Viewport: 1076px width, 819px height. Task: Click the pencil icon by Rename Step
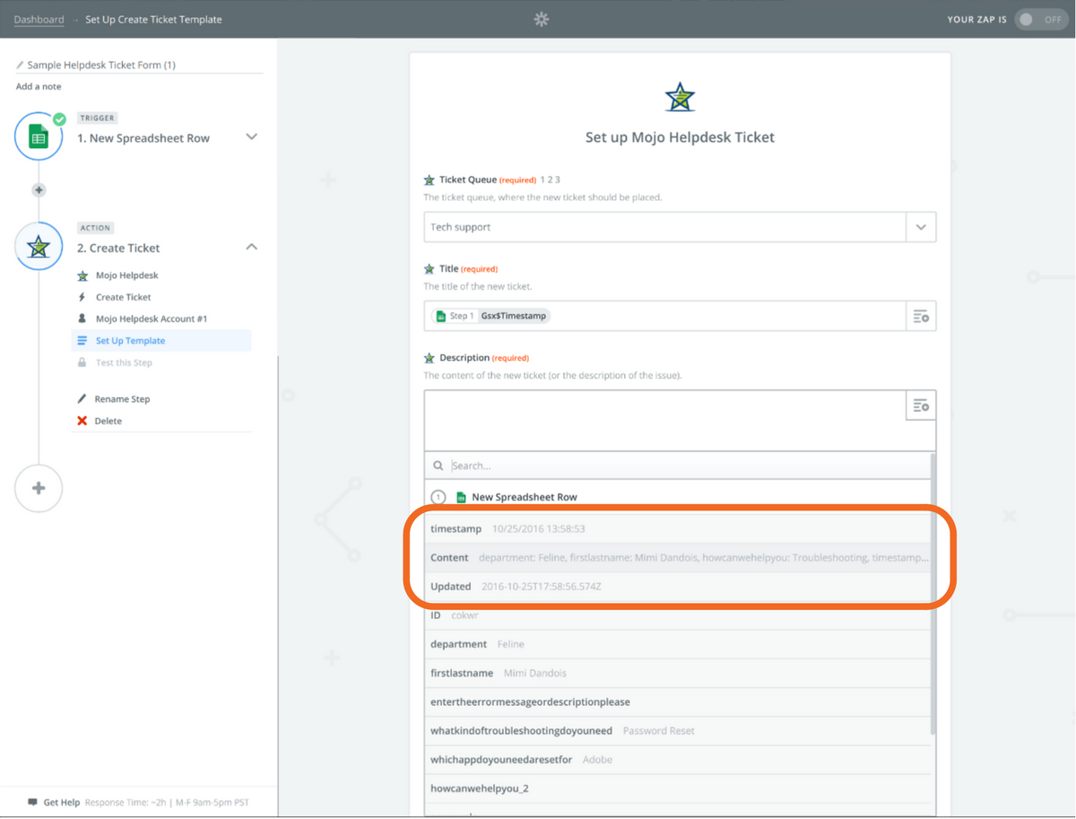point(82,399)
